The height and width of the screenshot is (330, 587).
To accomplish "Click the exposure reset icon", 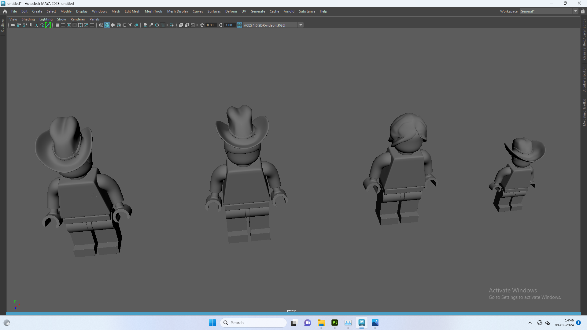I will click(202, 25).
